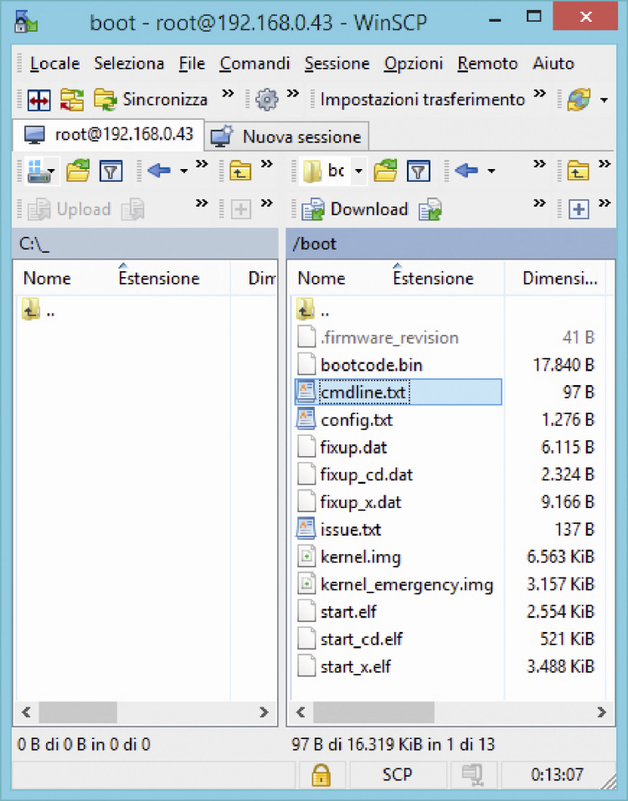Select the fixup_cd.dat file
The width and height of the screenshot is (628, 801).
367,475
